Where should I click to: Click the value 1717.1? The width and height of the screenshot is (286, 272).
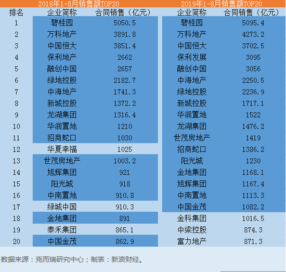click(253, 103)
